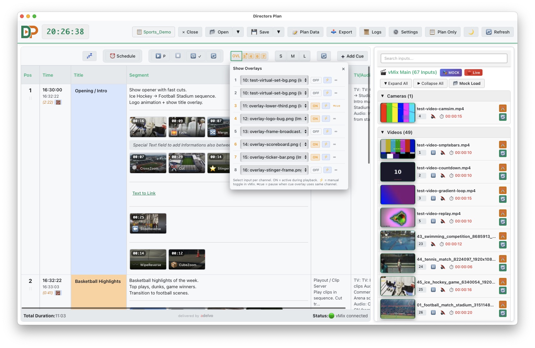Click the green loop icon for test-video-countdown.mp4
535x348 pixels.
tap(503, 176)
